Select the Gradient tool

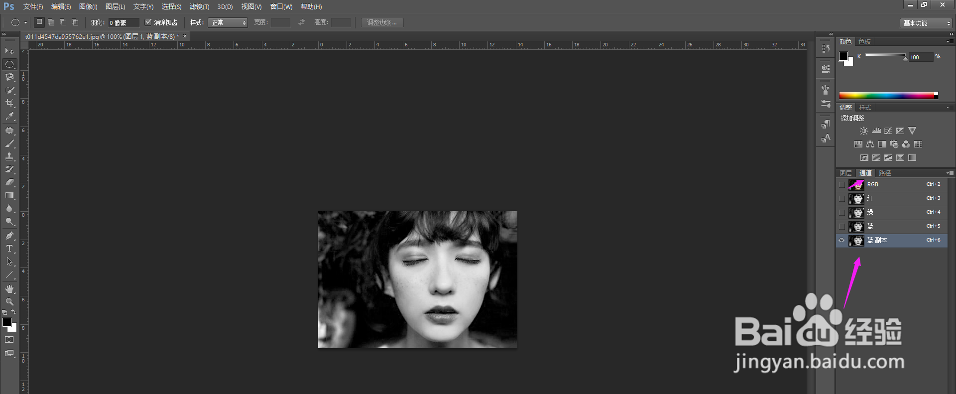pos(9,195)
